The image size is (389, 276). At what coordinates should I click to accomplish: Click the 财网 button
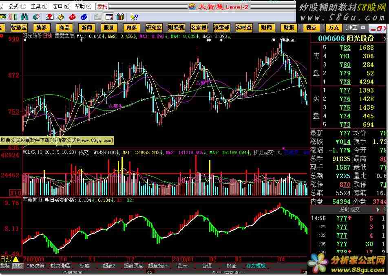point(266,28)
